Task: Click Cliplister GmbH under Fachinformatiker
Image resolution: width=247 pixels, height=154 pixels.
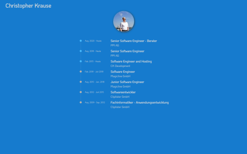Action: pos(120,107)
